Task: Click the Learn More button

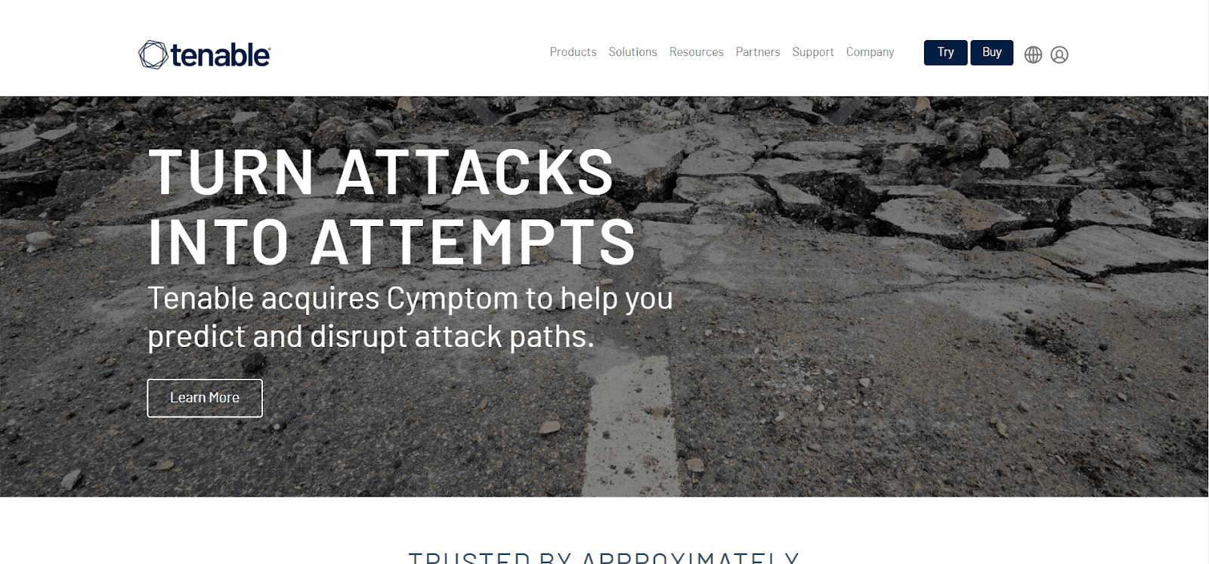Action: pyautogui.click(x=205, y=398)
